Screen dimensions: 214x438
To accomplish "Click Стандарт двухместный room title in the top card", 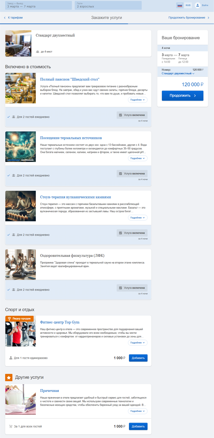I will pyautogui.click(x=55, y=35).
